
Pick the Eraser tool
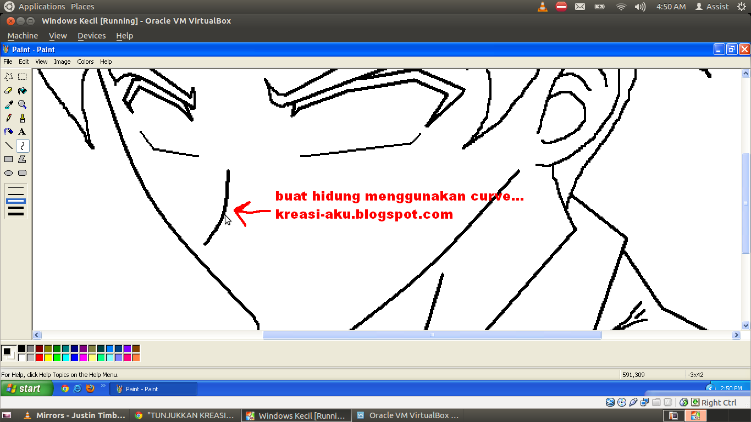(x=9, y=91)
